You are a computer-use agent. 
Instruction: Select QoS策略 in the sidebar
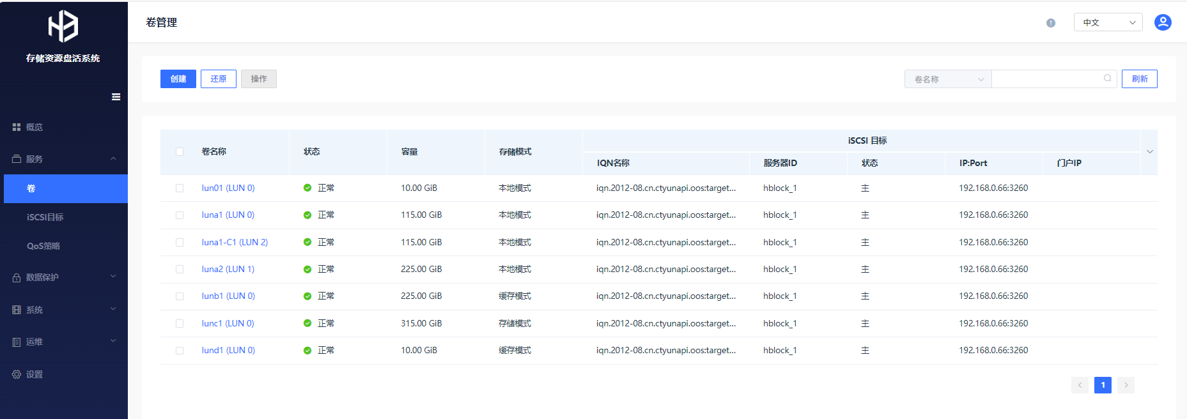[x=43, y=246]
